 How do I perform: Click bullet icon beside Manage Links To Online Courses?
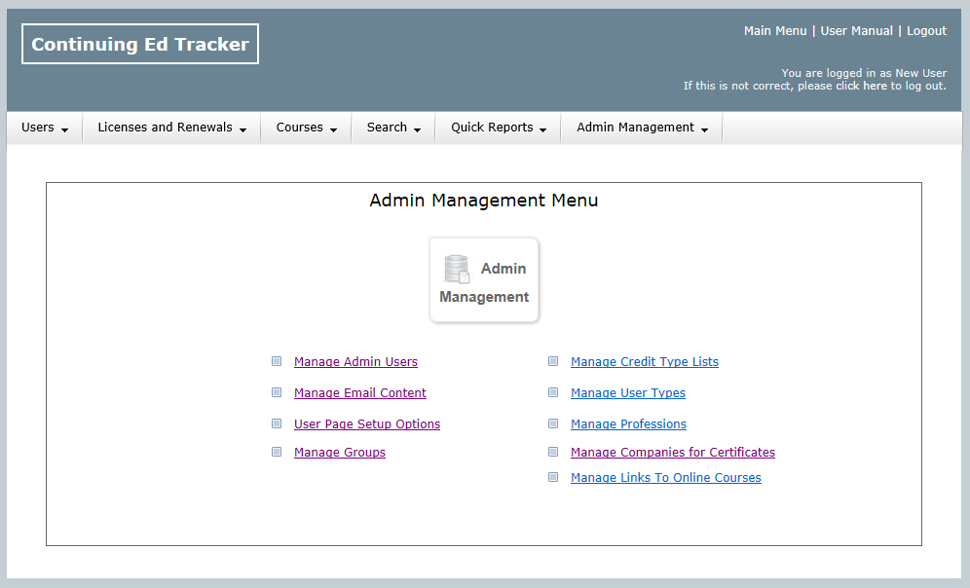tap(553, 477)
